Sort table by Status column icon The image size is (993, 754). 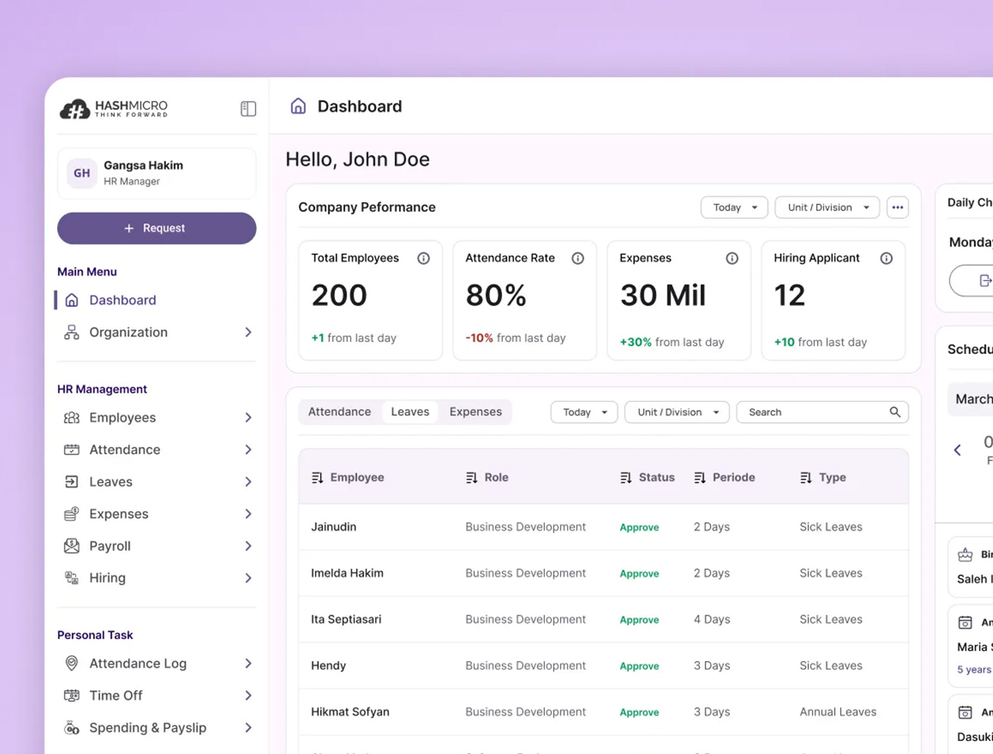[x=626, y=477]
